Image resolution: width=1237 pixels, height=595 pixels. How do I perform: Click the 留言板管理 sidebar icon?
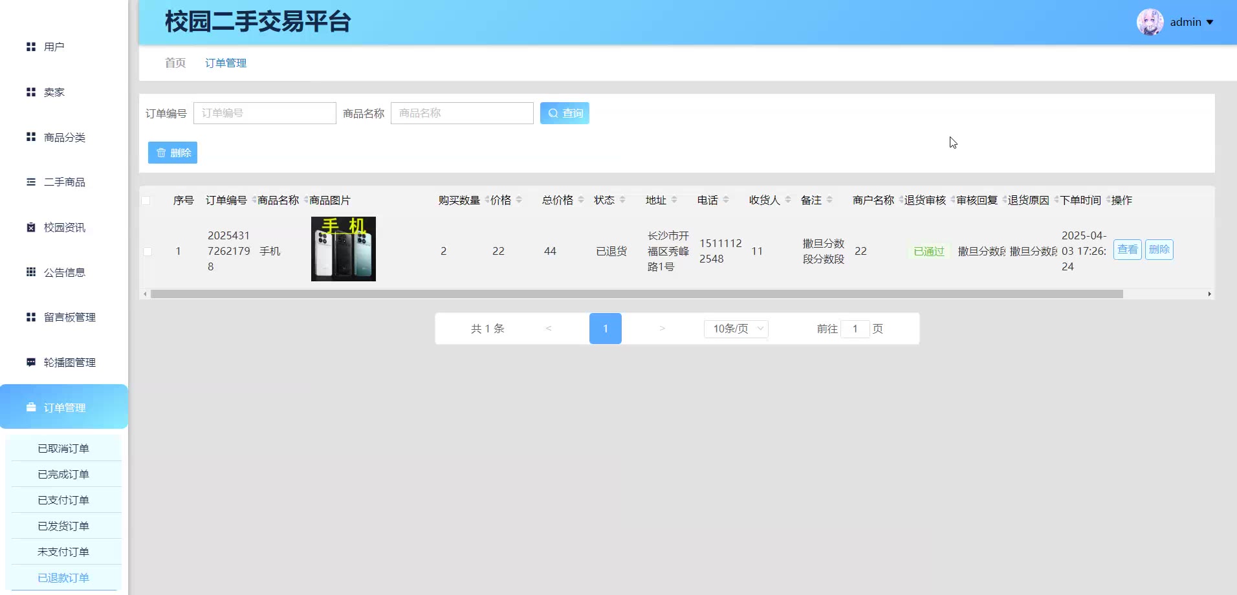(x=30, y=317)
